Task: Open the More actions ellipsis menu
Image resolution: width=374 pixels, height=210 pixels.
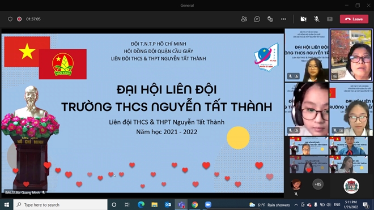Action: (283, 19)
